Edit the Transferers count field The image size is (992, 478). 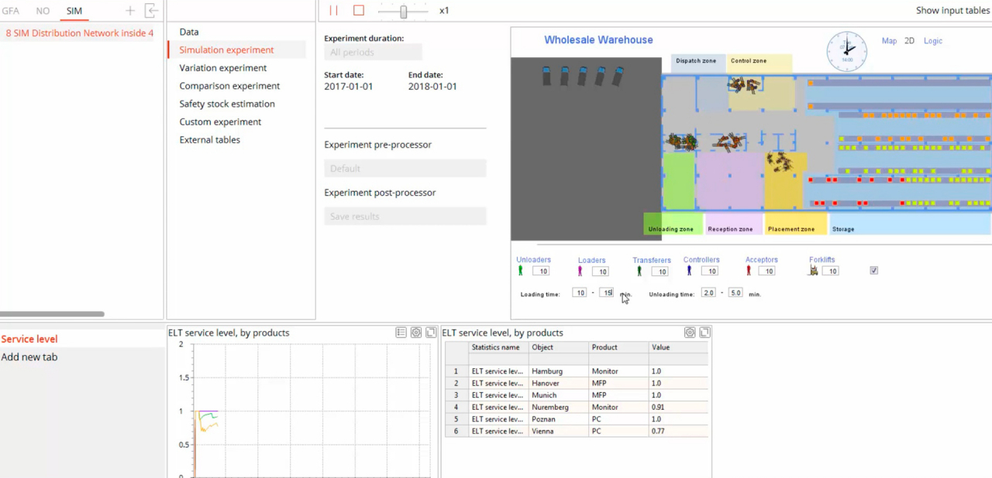coord(660,271)
